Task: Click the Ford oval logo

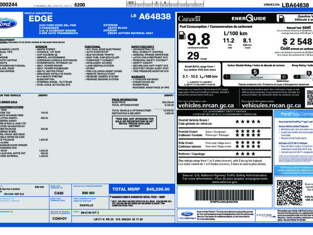Action: pyautogui.click(x=8, y=23)
